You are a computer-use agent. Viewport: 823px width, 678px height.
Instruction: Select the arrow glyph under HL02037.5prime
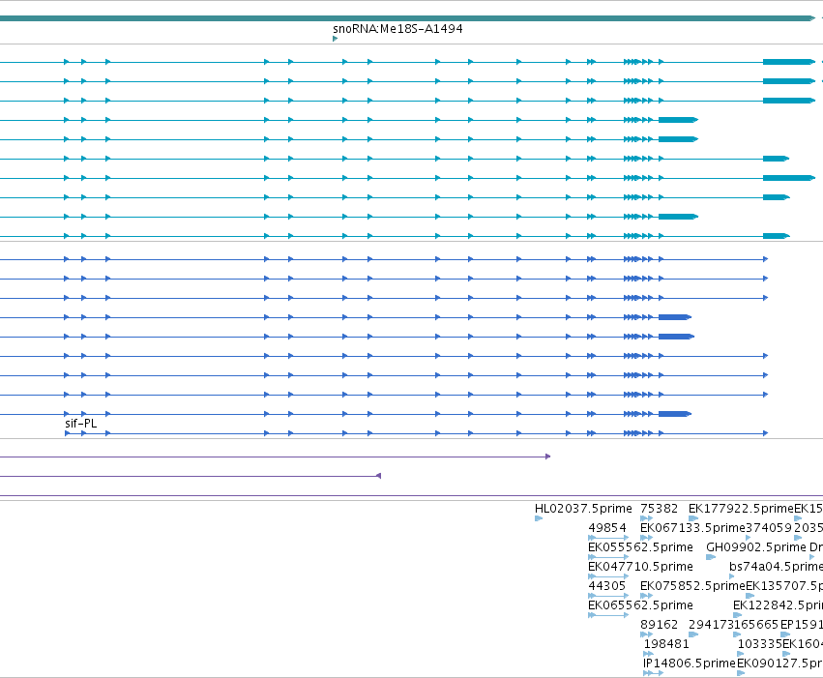[x=539, y=518]
